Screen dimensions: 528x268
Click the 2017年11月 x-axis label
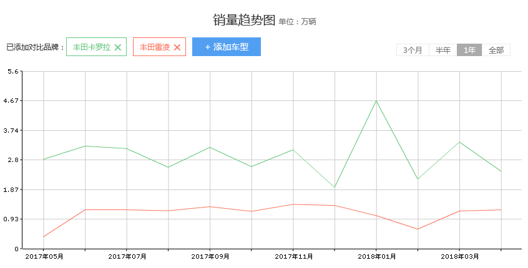293,256
